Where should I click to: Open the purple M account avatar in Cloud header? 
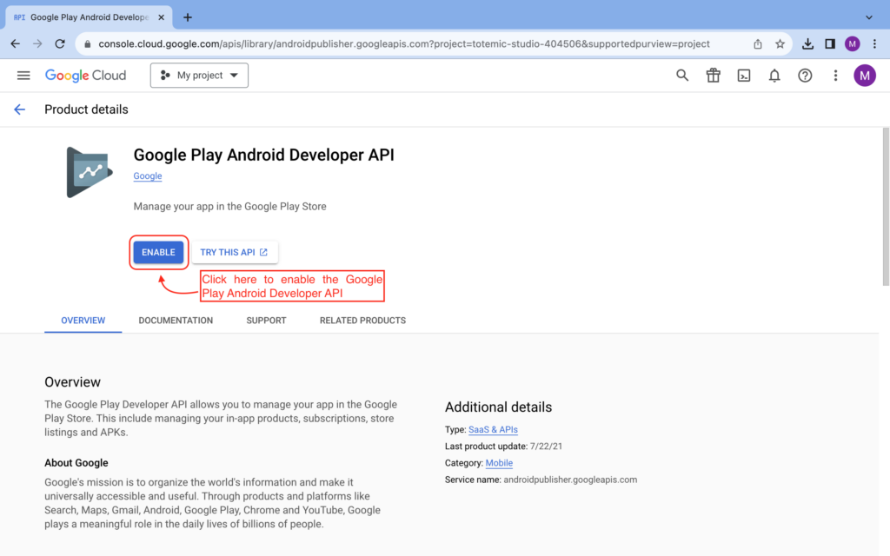[865, 76]
